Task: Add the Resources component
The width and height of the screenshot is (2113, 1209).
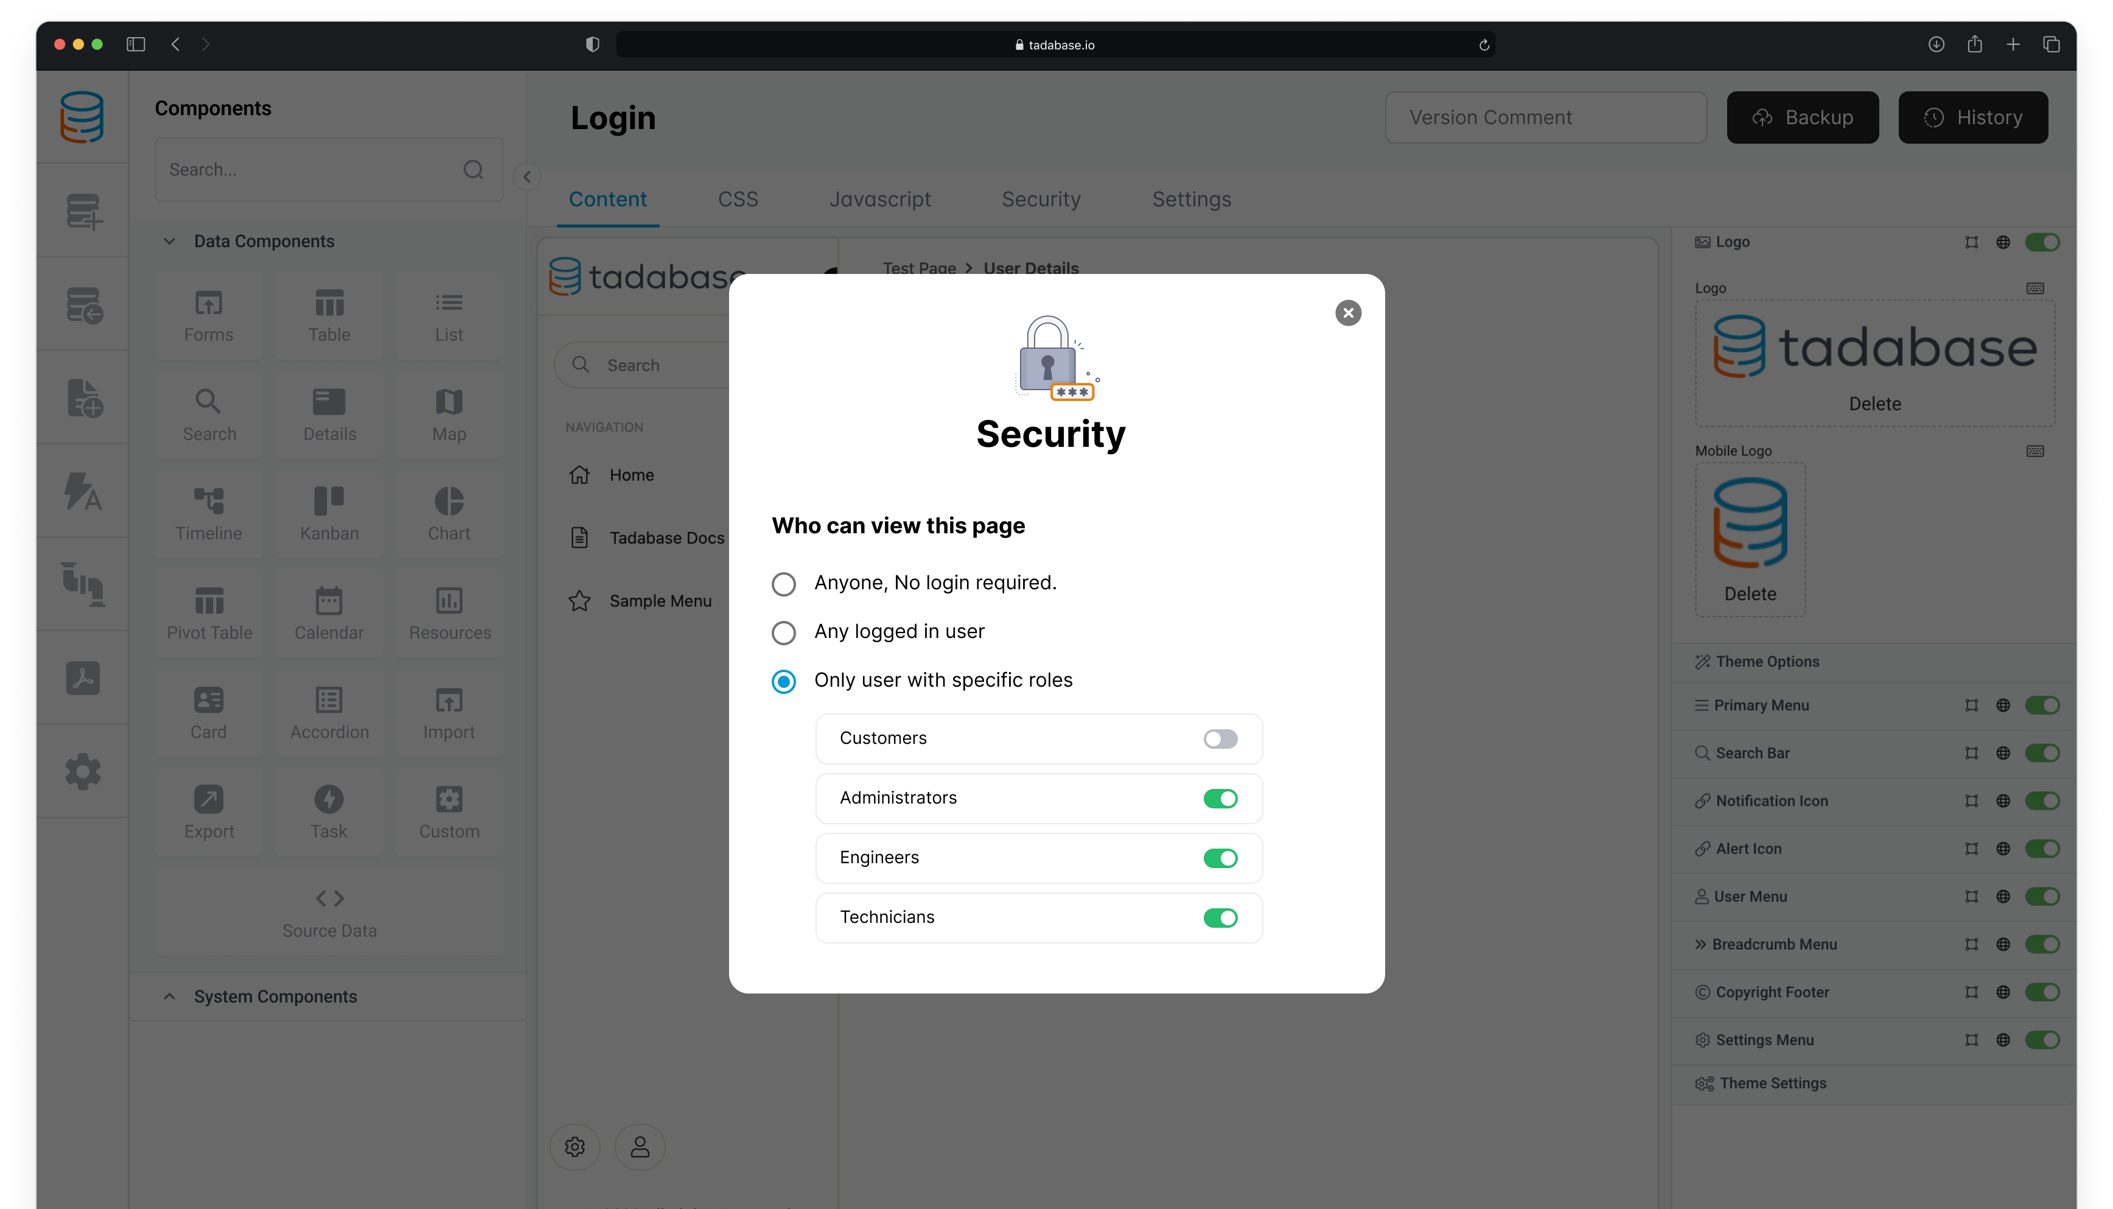Action: (x=449, y=614)
